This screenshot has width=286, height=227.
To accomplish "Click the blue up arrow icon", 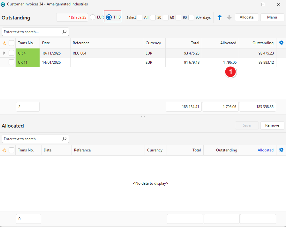I will click(220, 18).
